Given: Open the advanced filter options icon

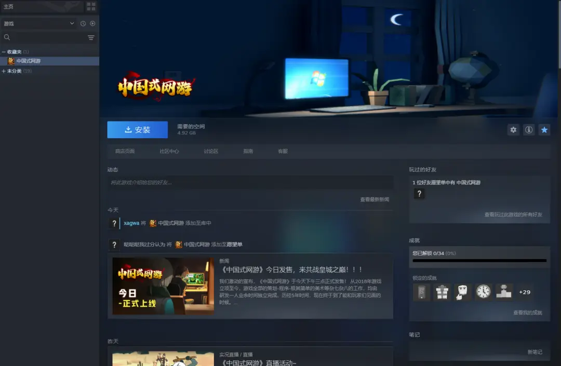Looking at the screenshot, I should click(x=91, y=37).
